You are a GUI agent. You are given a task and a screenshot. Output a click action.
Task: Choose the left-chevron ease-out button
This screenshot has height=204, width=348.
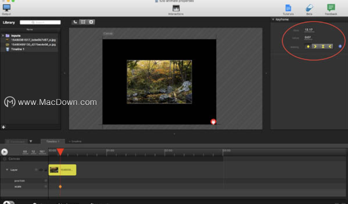(x=330, y=46)
